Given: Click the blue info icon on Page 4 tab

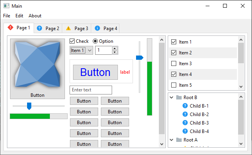Looking at the screenshot, I should point(97,28).
